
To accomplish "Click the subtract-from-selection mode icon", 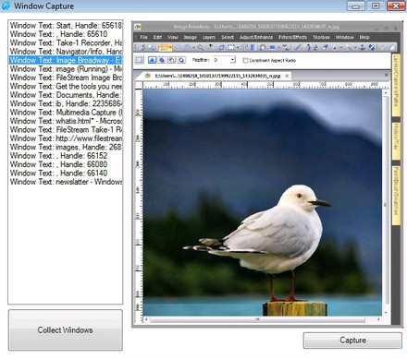I will pos(171,60).
